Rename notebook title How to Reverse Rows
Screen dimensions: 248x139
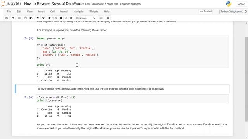54,3
